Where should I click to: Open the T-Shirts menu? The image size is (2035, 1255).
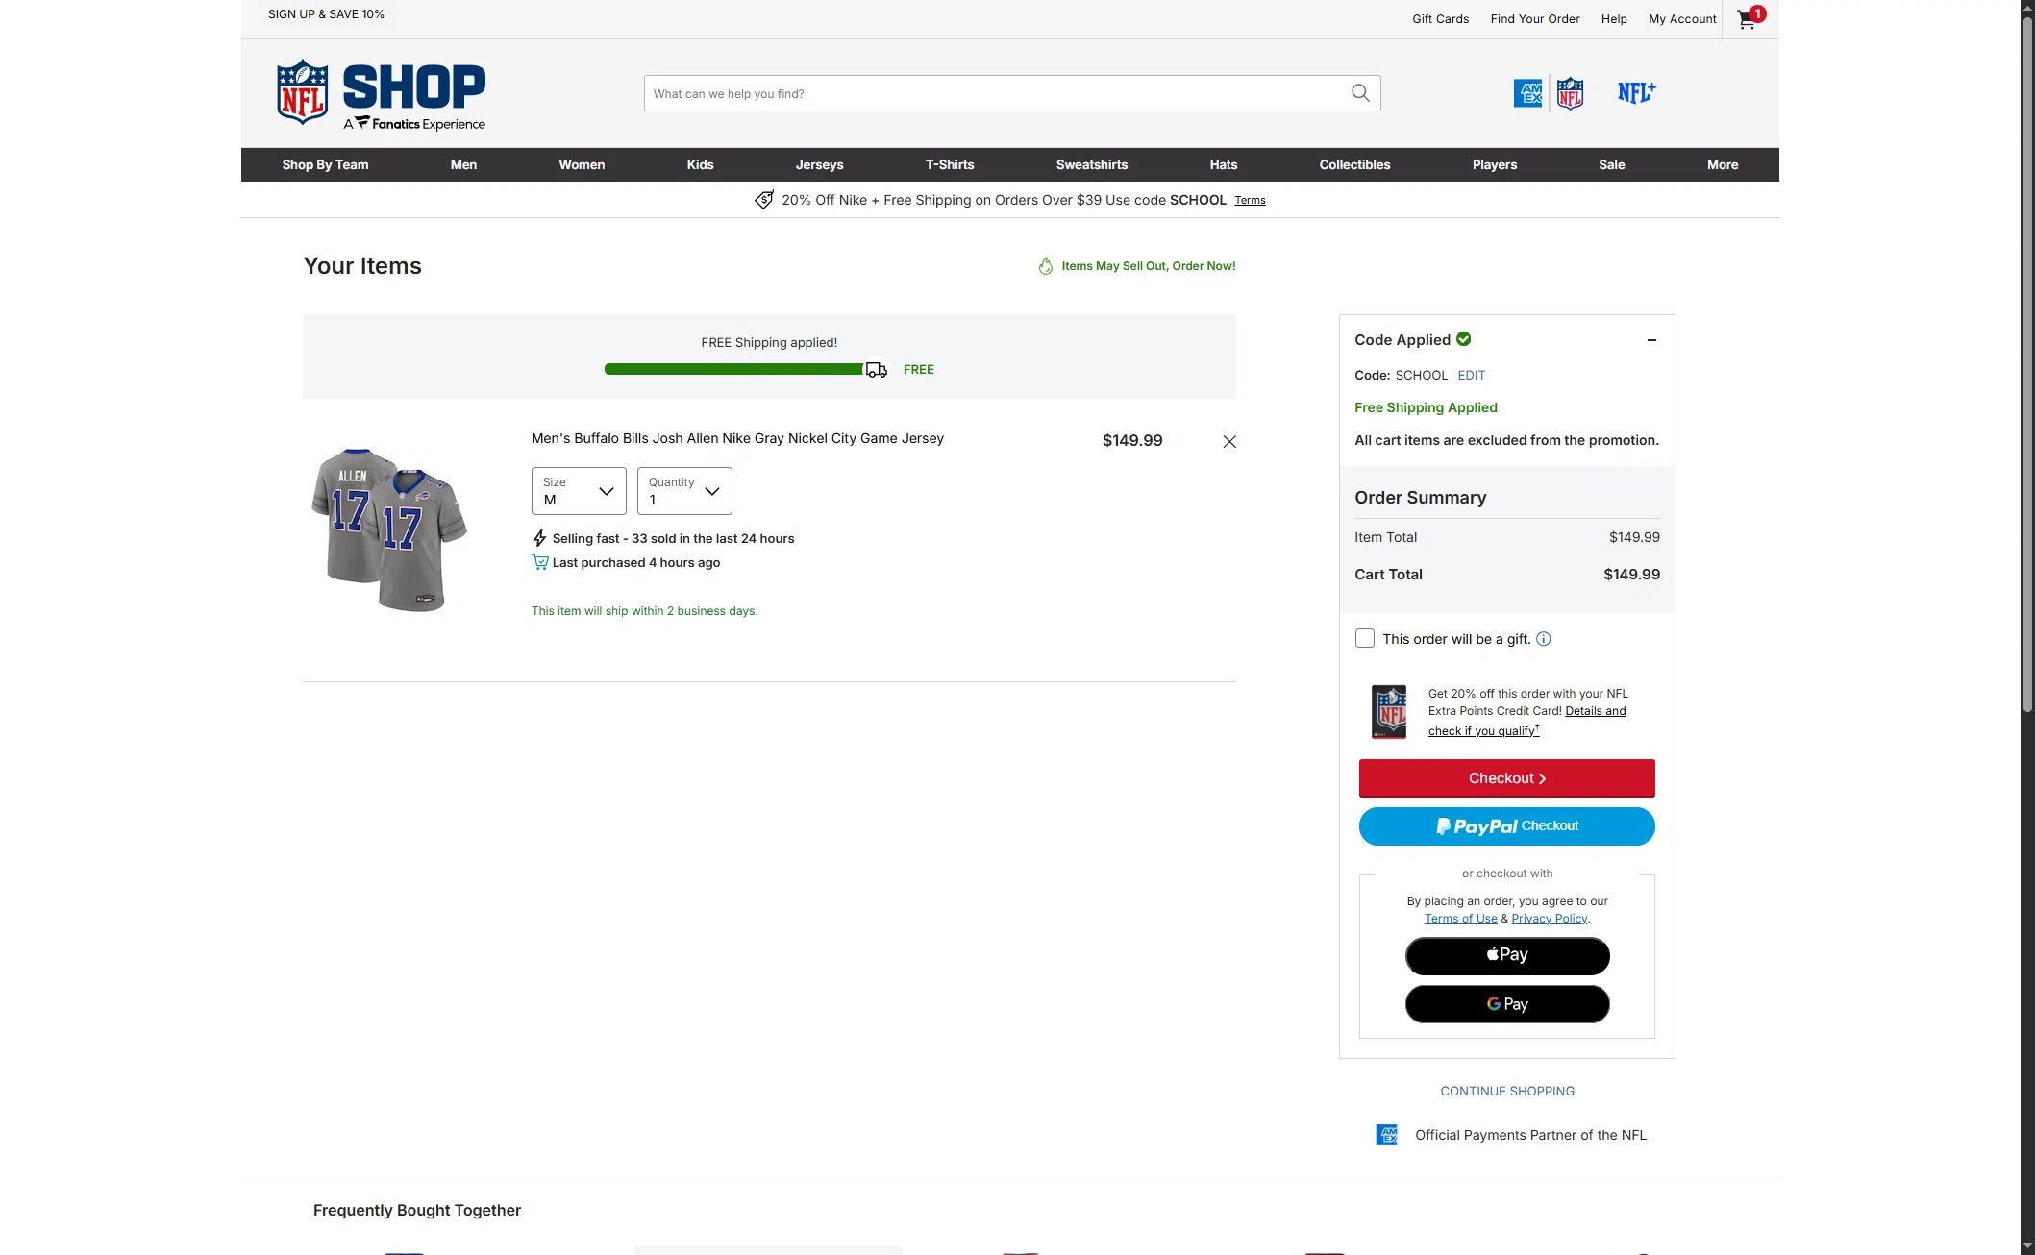(950, 164)
